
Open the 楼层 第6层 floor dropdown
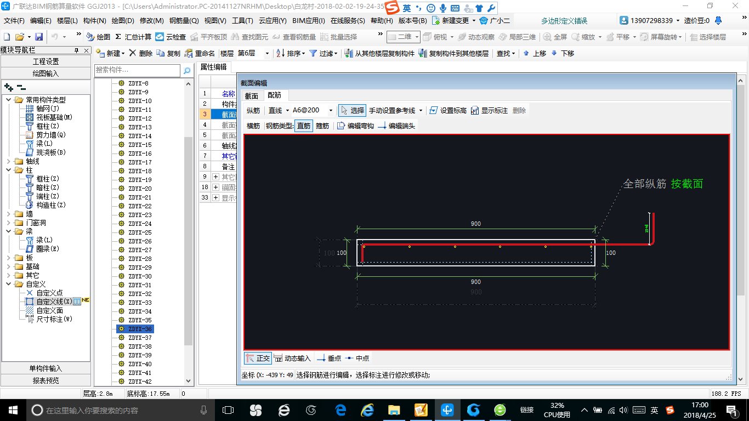coord(267,54)
